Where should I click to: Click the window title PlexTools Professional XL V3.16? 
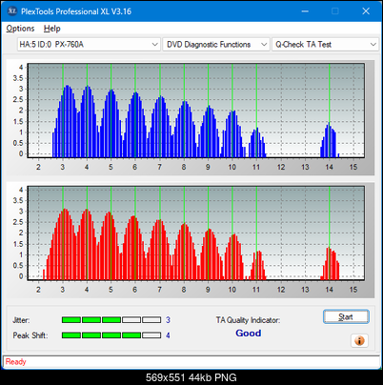tap(76, 11)
